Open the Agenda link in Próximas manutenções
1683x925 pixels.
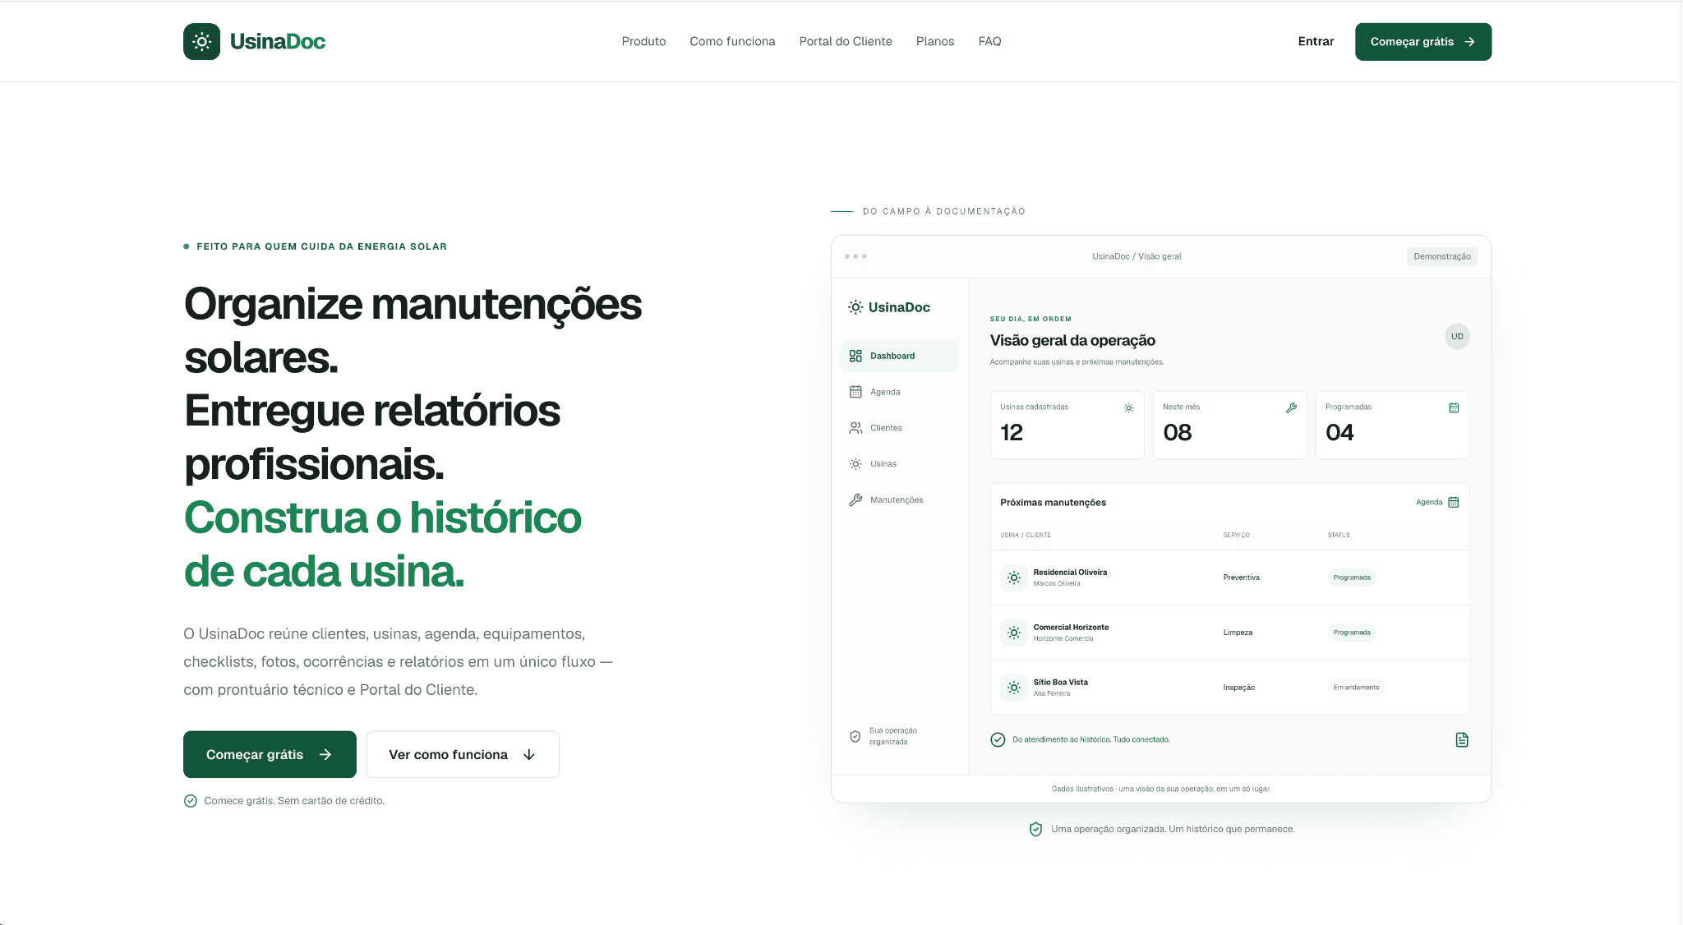pos(1429,502)
